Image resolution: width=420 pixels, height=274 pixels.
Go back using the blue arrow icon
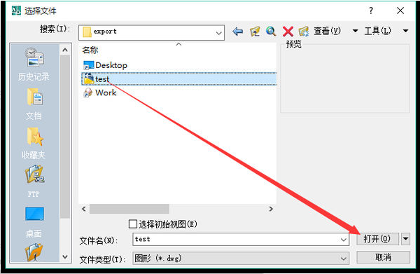click(x=237, y=32)
